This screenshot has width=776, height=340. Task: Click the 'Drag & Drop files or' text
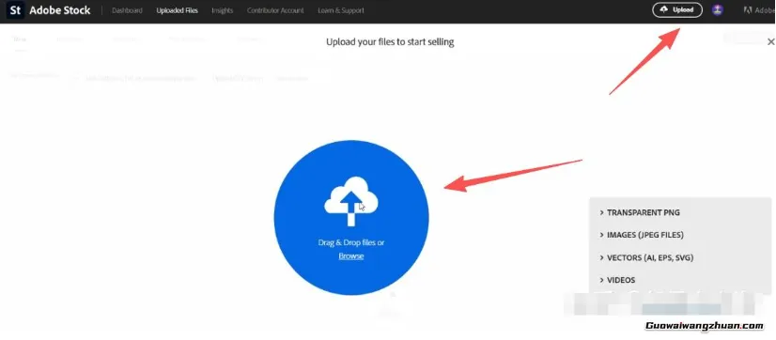coord(351,242)
